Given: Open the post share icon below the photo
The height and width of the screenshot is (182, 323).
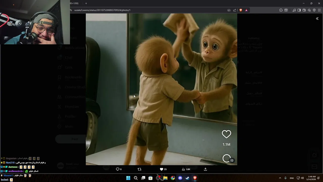Looking at the screenshot, I should (x=205, y=169).
